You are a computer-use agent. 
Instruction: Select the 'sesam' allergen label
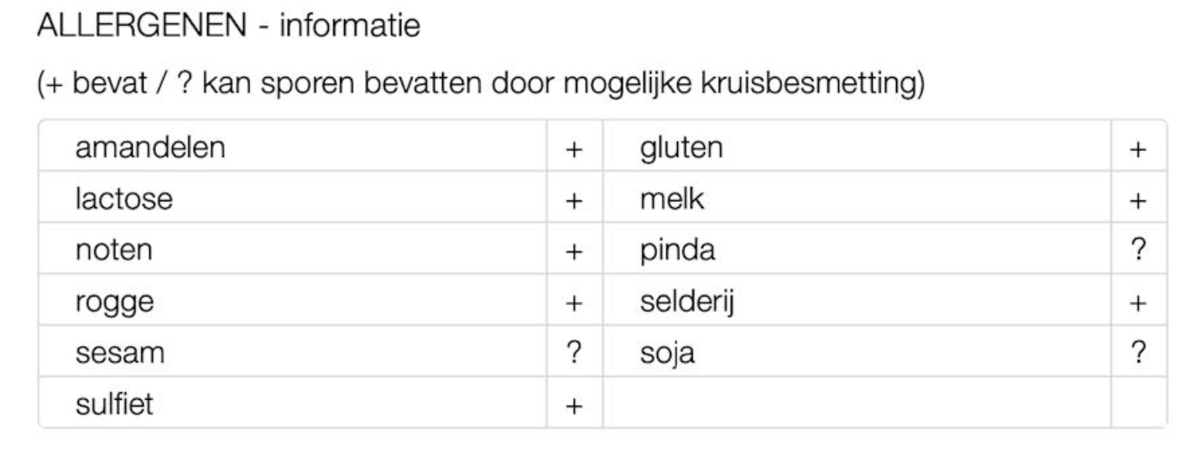119,354
